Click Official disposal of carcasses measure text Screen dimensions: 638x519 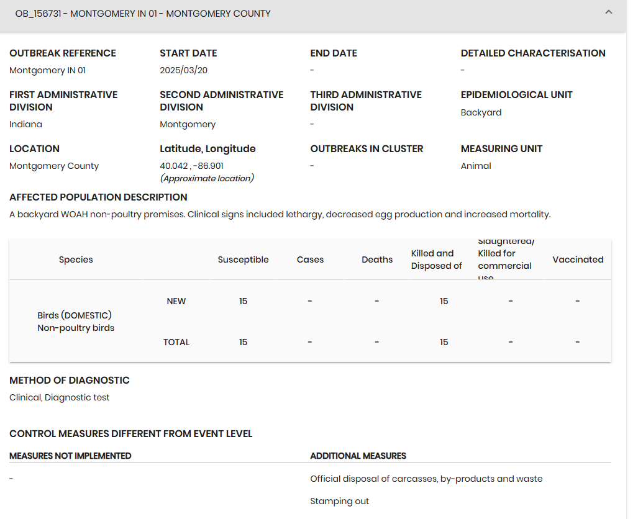coord(426,479)
